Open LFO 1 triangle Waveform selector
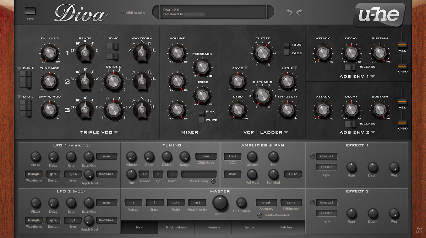This screenshot has height=238, width=426. pos(34,174)
